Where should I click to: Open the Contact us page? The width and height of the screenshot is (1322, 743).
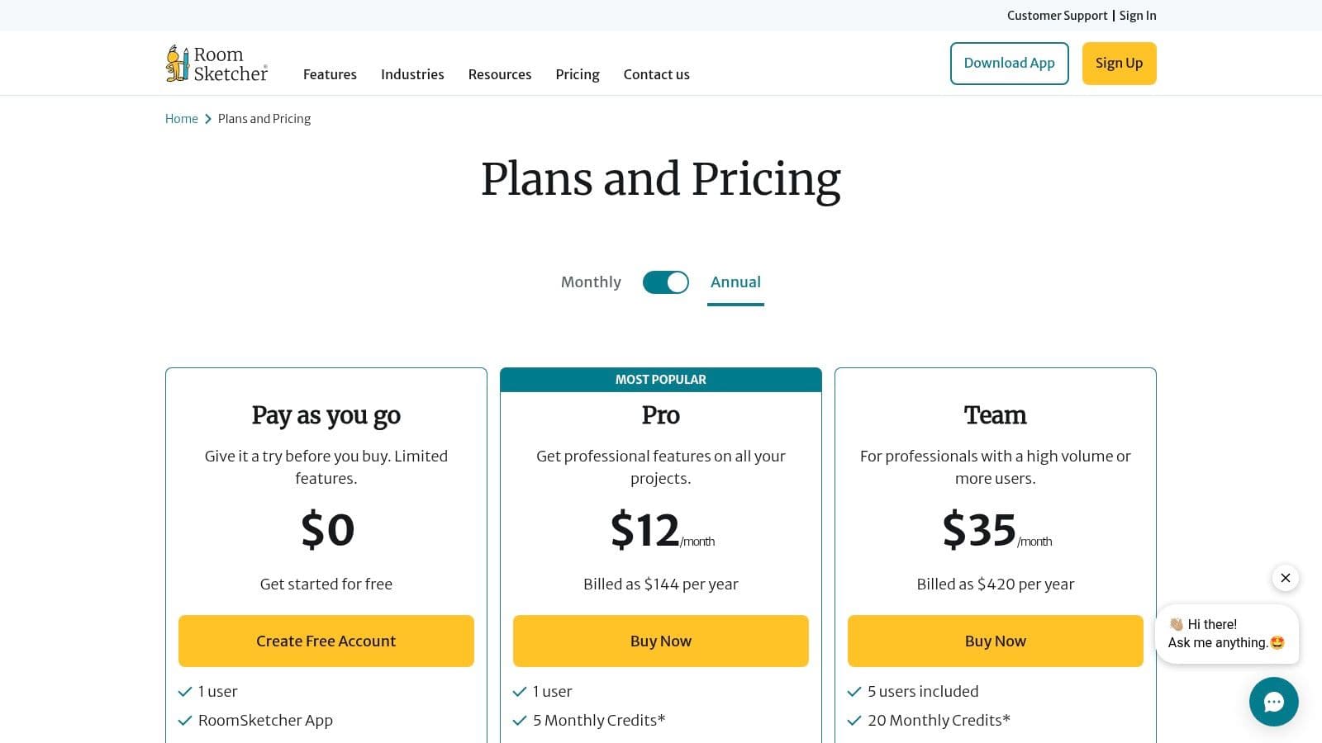tap(656, 74)
